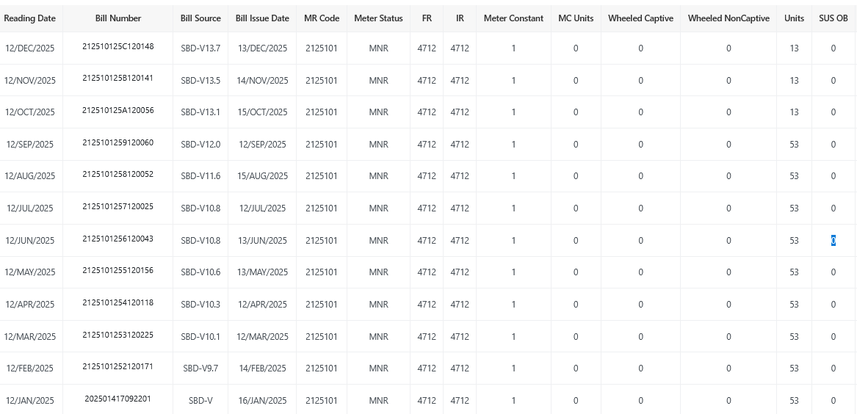Click the Reading Date column header

click(x=30, y=18)
